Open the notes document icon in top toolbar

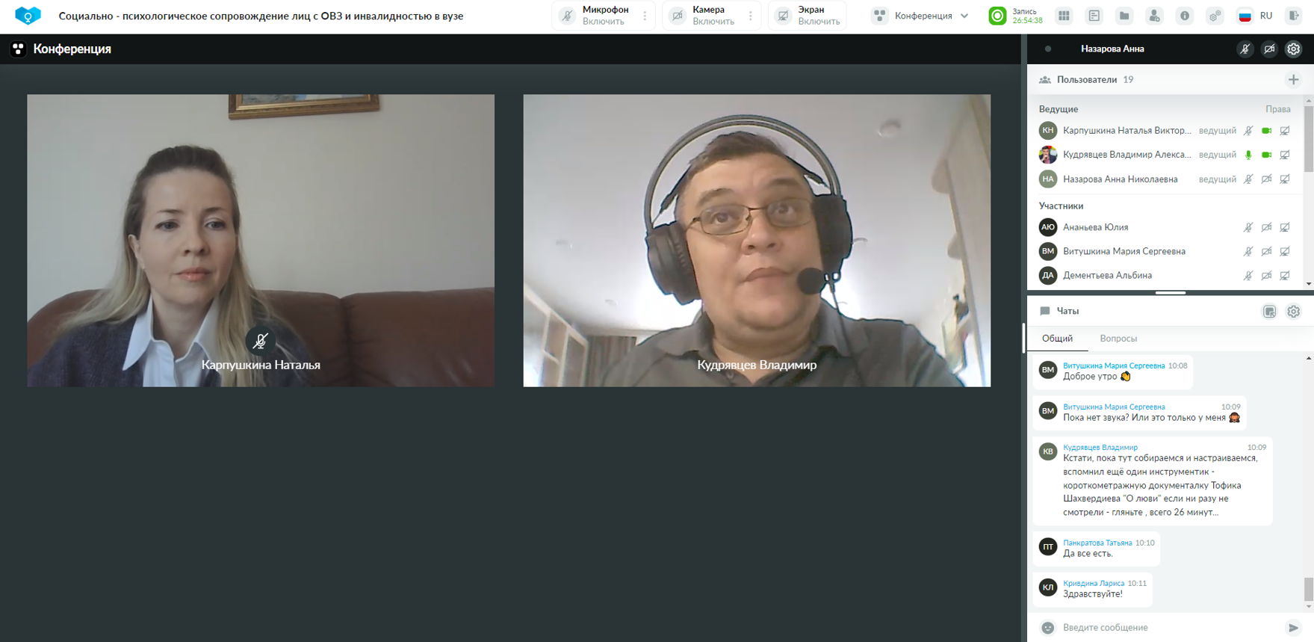point(1094,16)
